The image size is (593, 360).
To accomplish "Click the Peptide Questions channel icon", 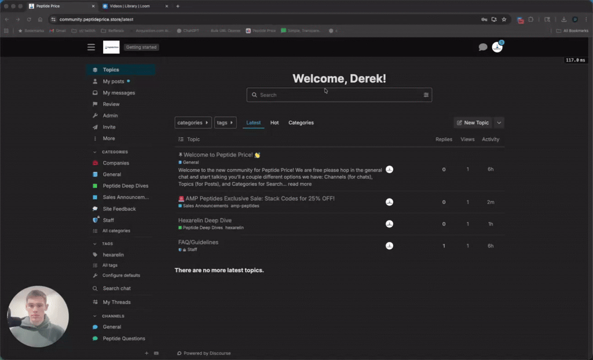I will point(96,339).
